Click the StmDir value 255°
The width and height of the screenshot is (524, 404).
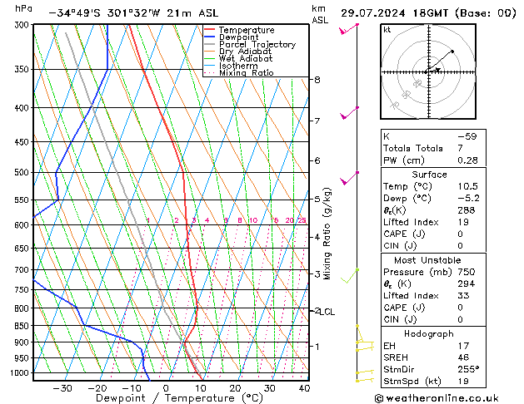tap(468, 370)
